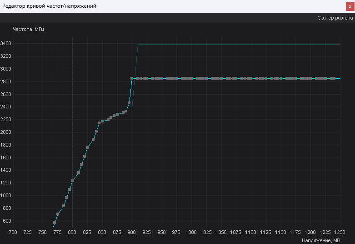
Task: Select the curve point at 785 mV
Action: click(x=64, y=206)
